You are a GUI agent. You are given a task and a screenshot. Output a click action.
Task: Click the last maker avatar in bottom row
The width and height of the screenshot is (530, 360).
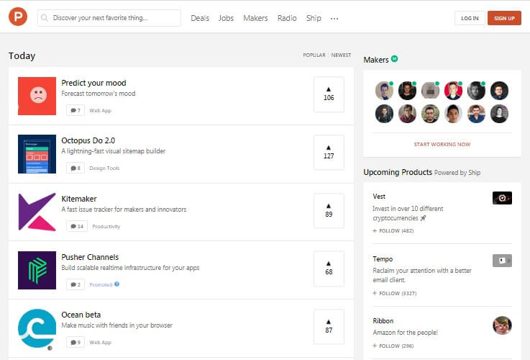pos(499,114)
